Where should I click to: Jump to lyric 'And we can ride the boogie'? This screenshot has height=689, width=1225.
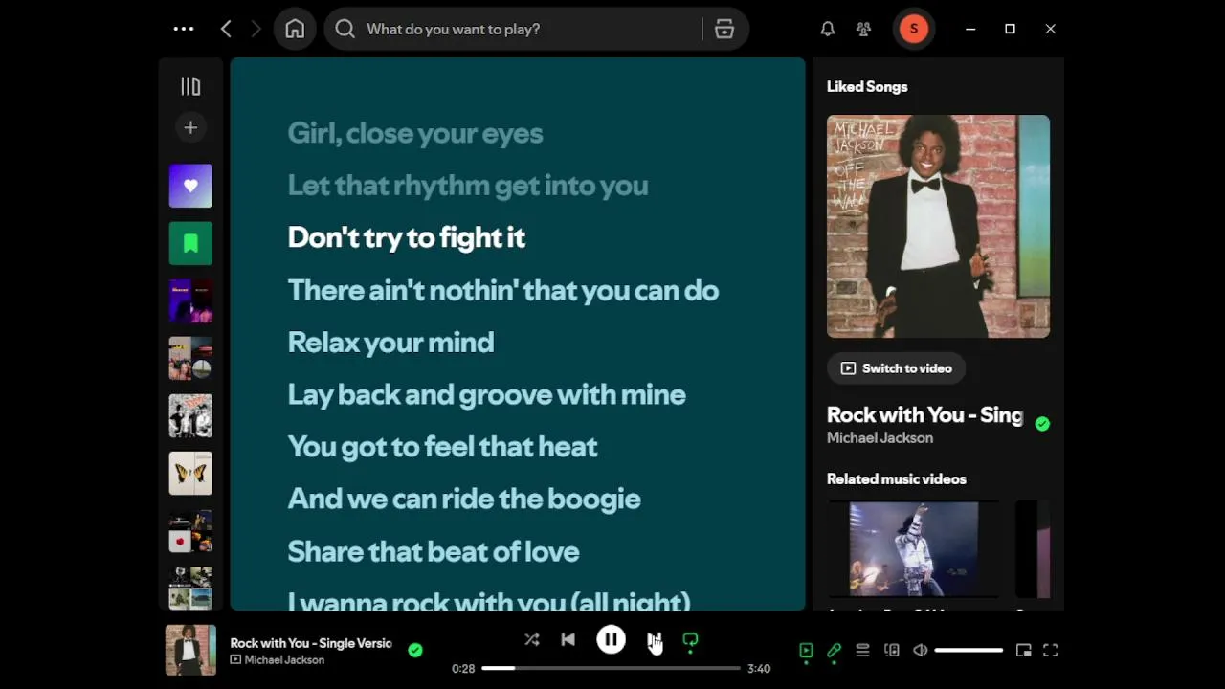pyautogui.click(x=464, y=499)
